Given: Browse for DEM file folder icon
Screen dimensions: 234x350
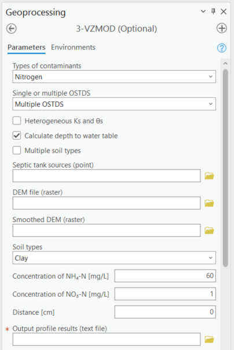Looking at the screenshot, I should [x=209, y=203].
